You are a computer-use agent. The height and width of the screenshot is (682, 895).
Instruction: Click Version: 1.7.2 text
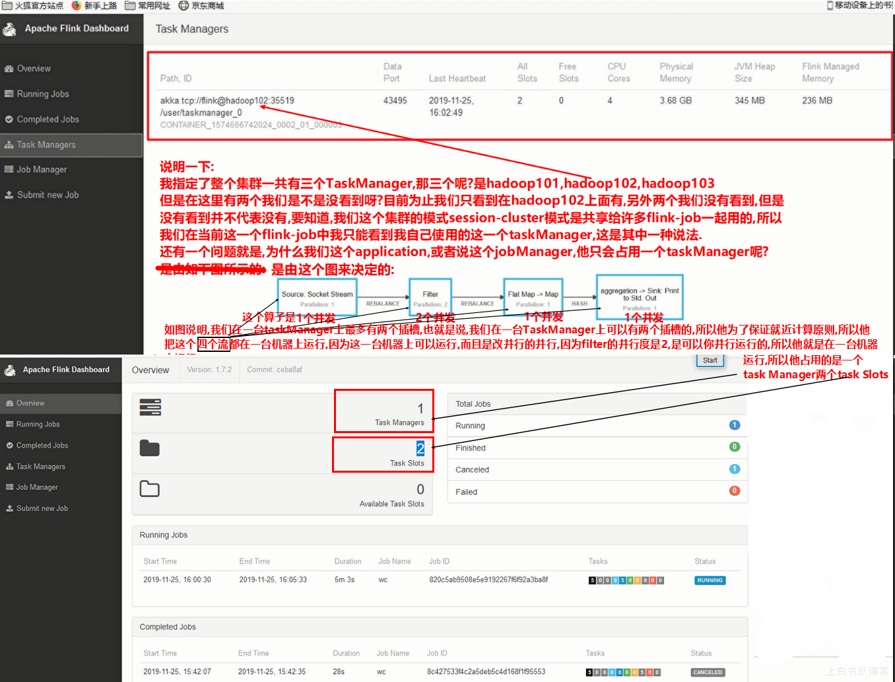209,370
